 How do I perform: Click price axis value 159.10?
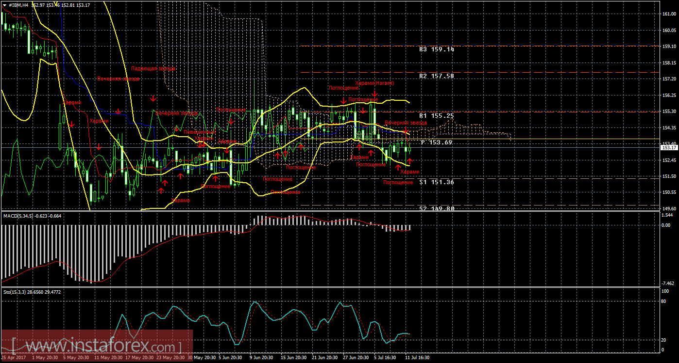click(669, 47)
